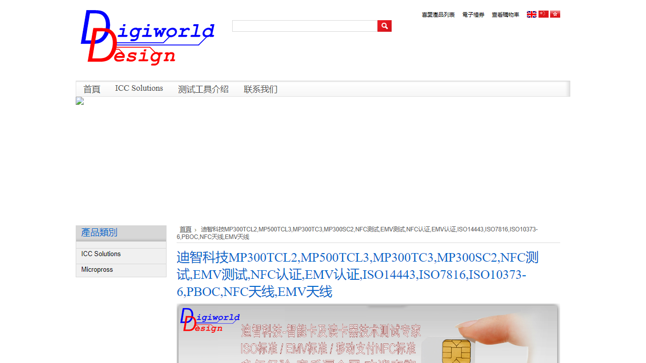Switch language with the Hong Kong flag
Viewport: 646px width, 363px height.
[x=555, y=14]
